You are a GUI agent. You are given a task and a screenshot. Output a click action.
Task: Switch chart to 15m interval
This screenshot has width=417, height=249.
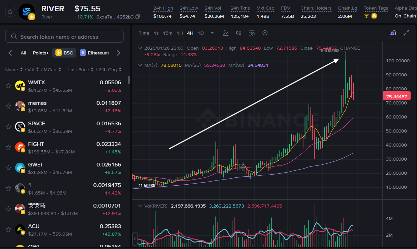pyautogui.click(x=168, y=33)
